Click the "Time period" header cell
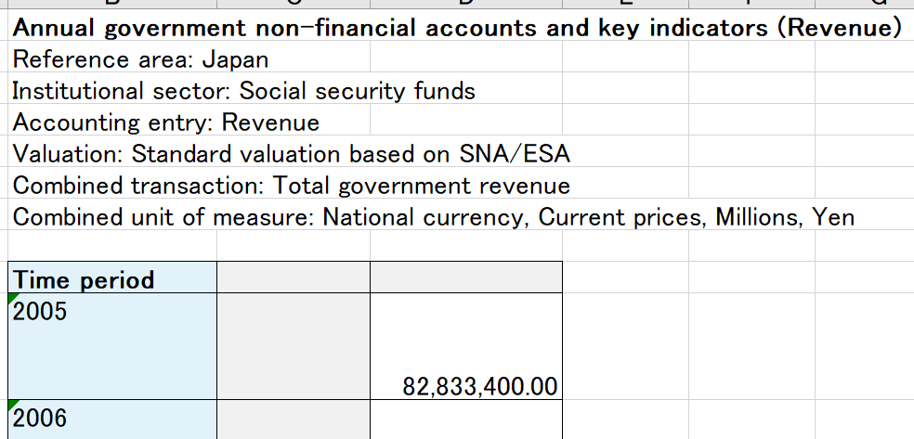The image size is (914, 439). [112, 278]
